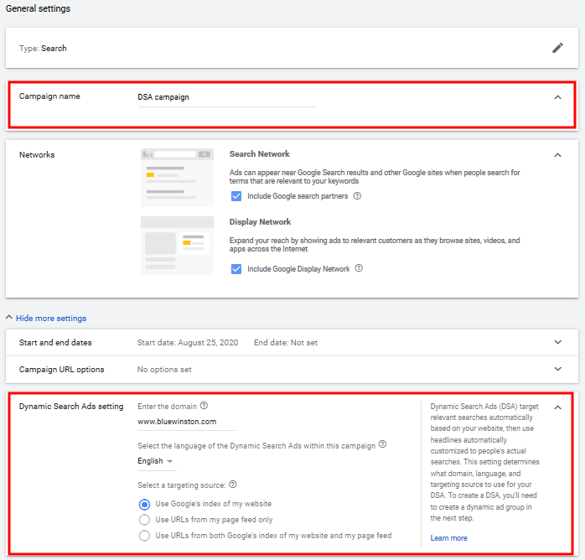The width and height of the screenshot is (585, 560).
Task: Expand the Start and end dates section
Action: [558, 342]
